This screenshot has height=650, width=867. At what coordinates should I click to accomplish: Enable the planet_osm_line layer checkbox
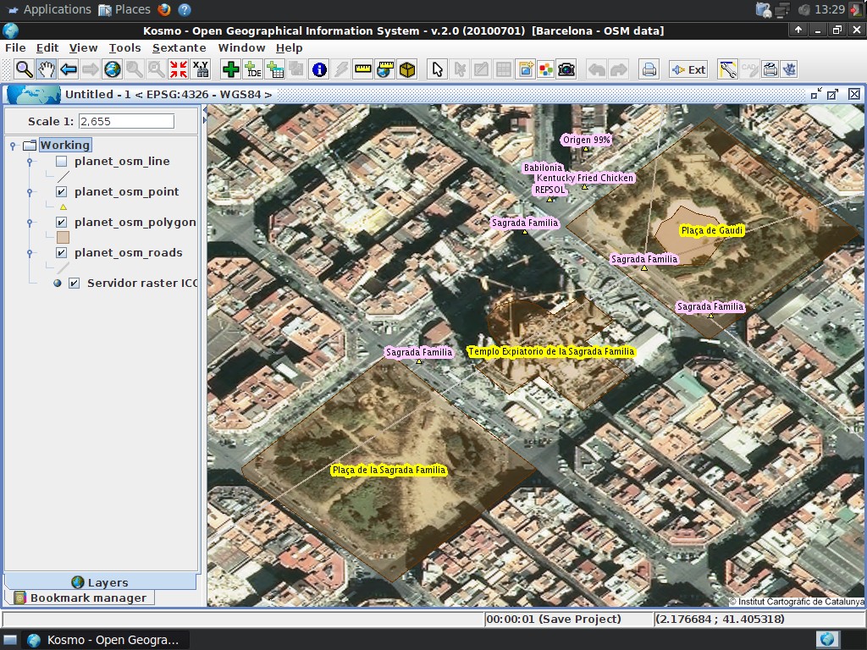[x=61, y=162]
